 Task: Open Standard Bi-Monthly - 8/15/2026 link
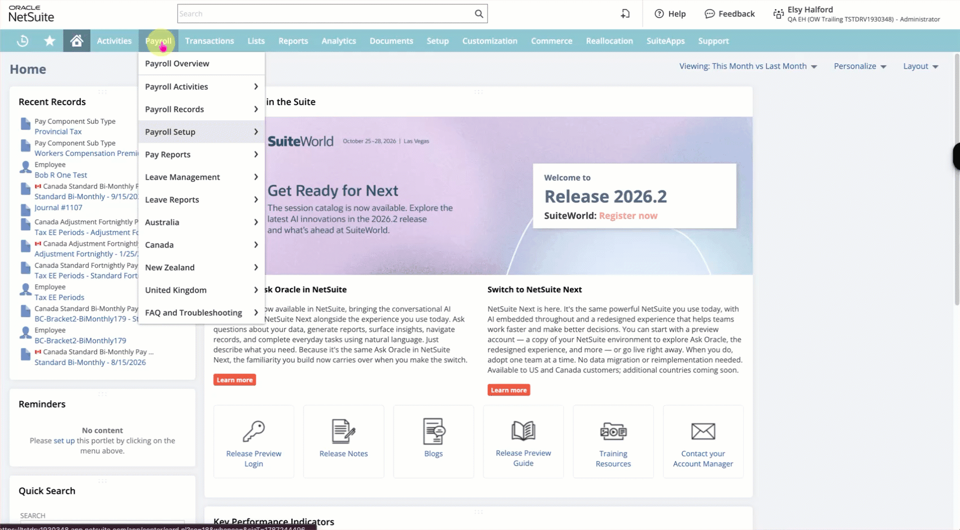tap(90, 362)
